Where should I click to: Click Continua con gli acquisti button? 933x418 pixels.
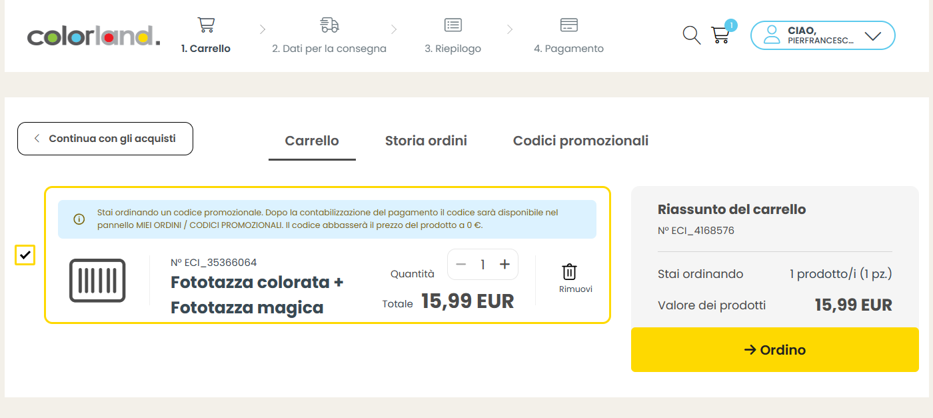105,139
